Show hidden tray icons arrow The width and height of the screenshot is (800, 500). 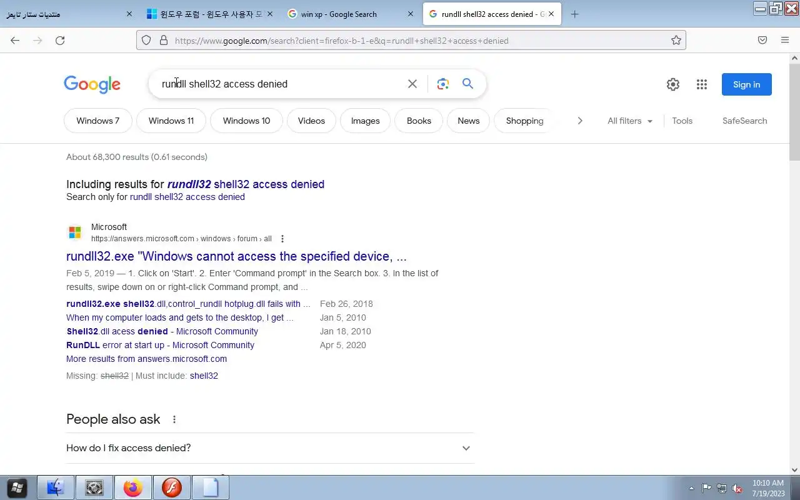click(x=691, y=488)
